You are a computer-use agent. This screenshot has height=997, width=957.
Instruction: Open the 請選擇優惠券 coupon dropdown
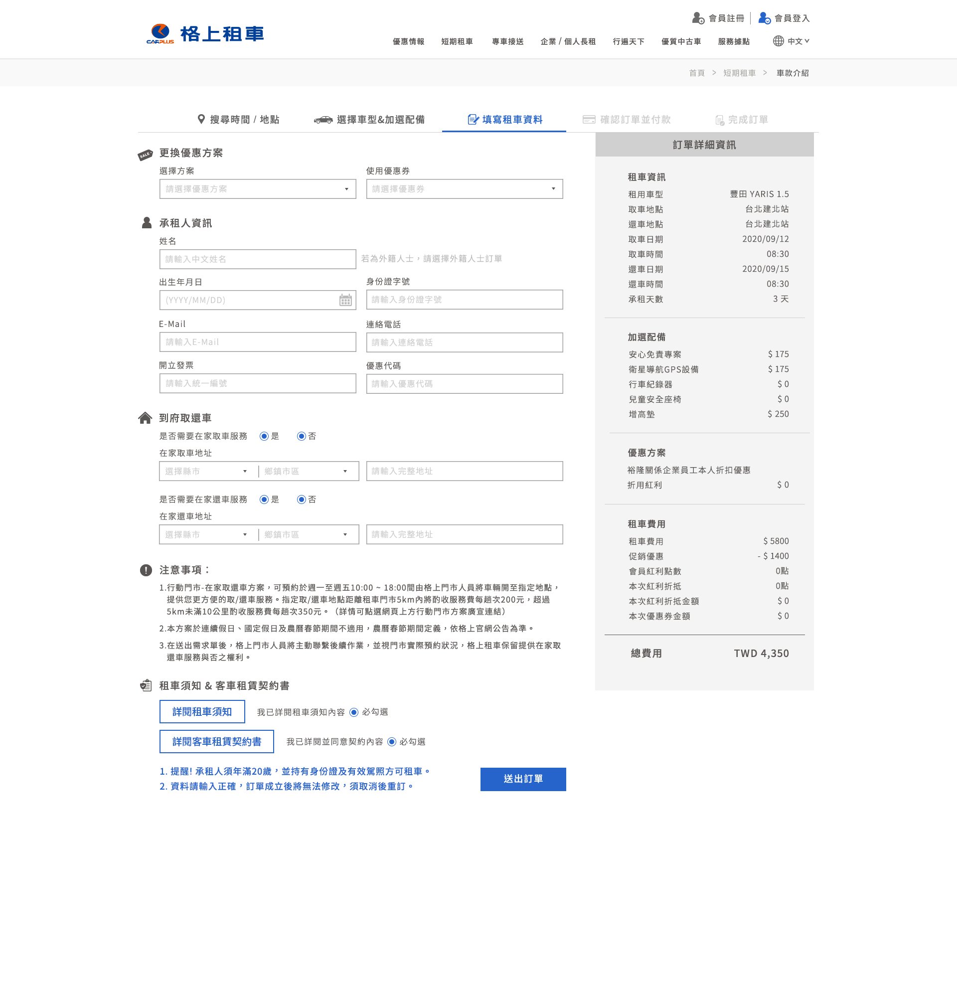464,189
